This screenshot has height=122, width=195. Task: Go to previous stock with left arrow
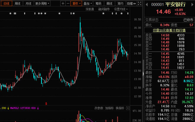tap(147, 5)
